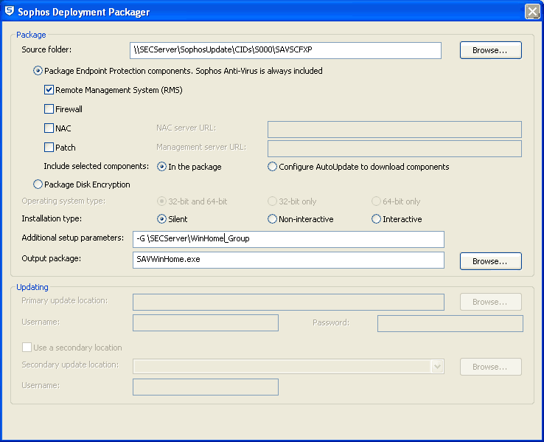The height and width of the screenshot is (442, 544).
Task: Browse for the Output package location
Action: point(491,261)
